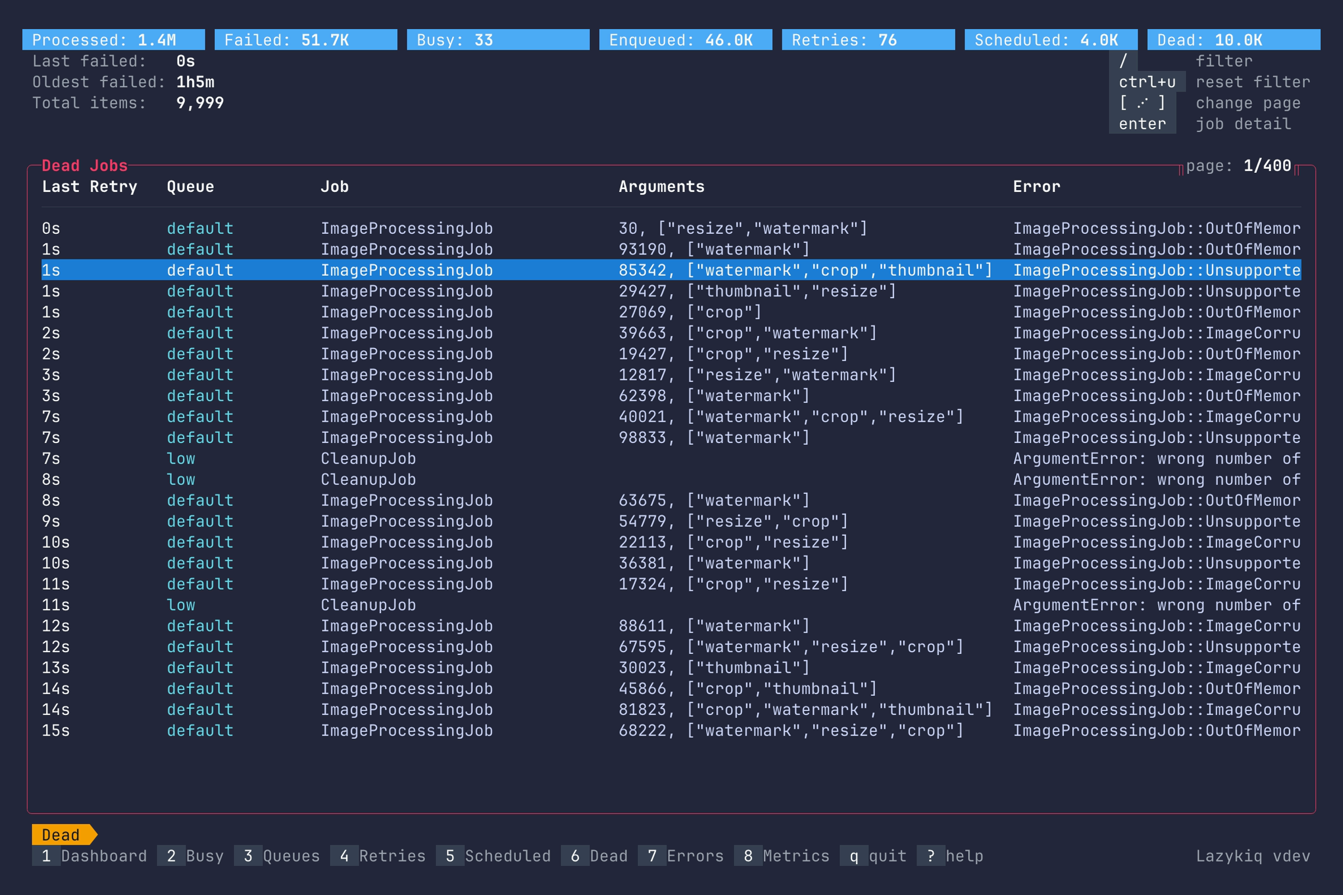Click the page 1/400 indicator
Screen dimensions: 1343x895
(1238, 166)
